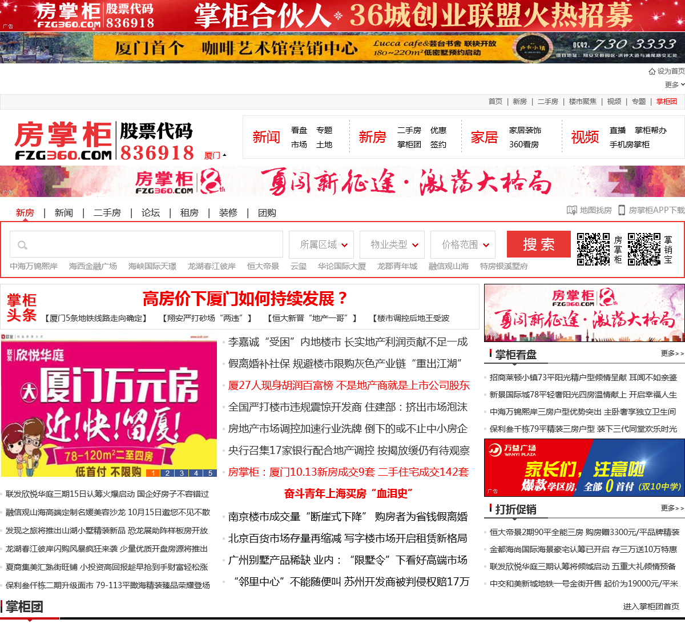Open 恒大帝景2期90平全能三房 promotion
685x623 pixels.
click(x=585, y=532)
